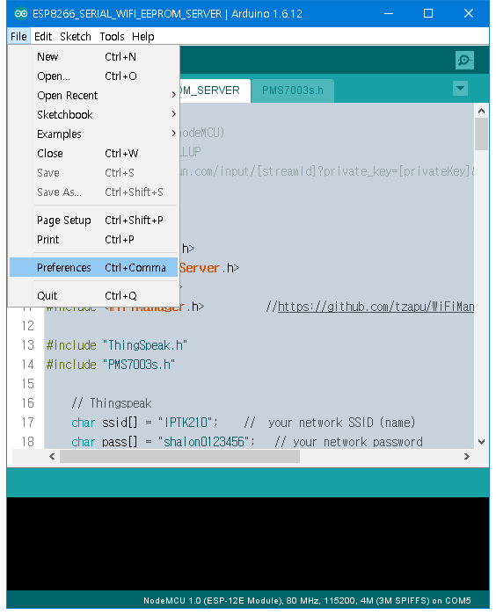Select Print menu entry

(93, 240)
